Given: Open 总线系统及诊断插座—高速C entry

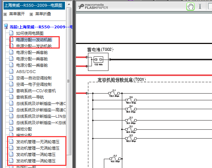Looking at the screenshot, I should (x=41, y=110).
